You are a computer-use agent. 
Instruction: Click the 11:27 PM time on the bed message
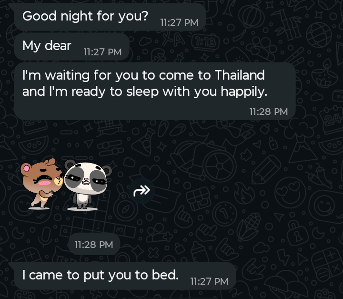click(209, 281)
